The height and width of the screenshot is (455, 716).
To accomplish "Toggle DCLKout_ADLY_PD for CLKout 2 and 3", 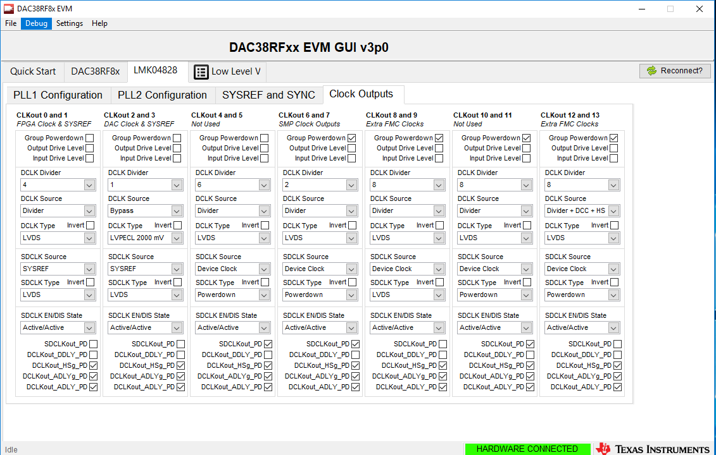I will (x=181, y=387).
